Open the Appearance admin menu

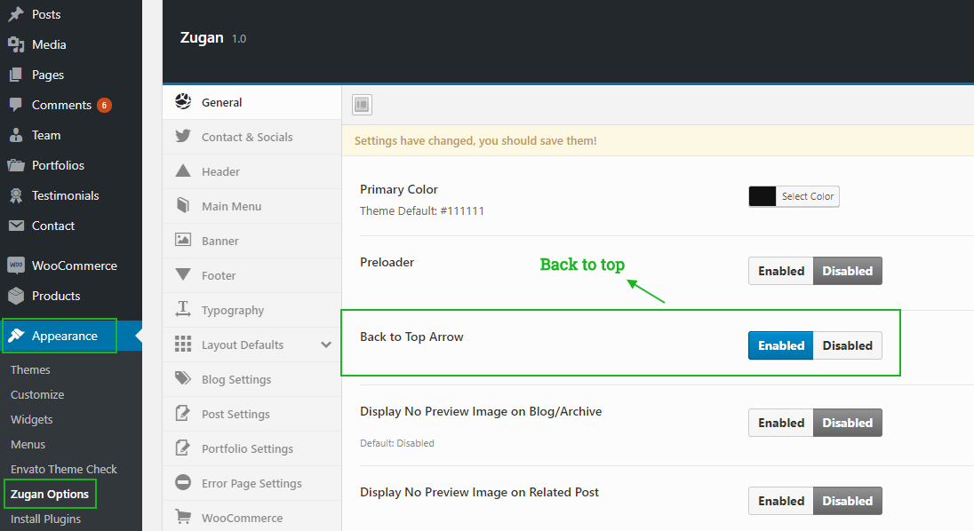tap(65, 336)
